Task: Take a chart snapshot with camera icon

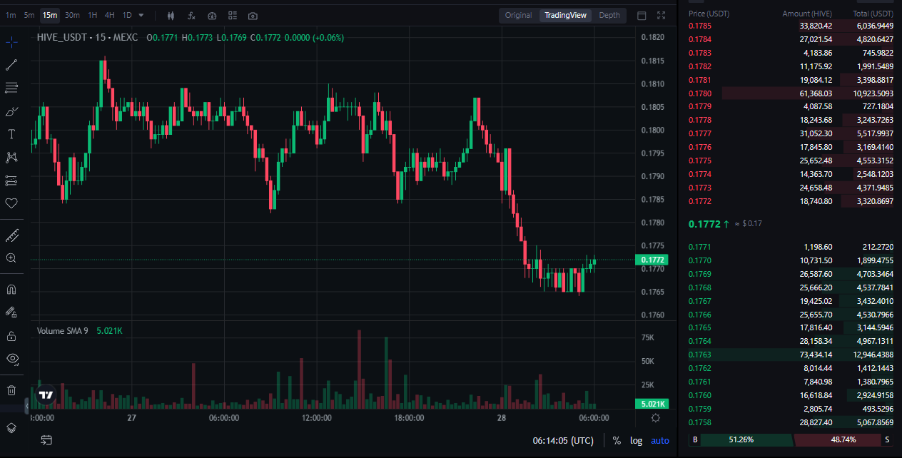Action: 253,16
